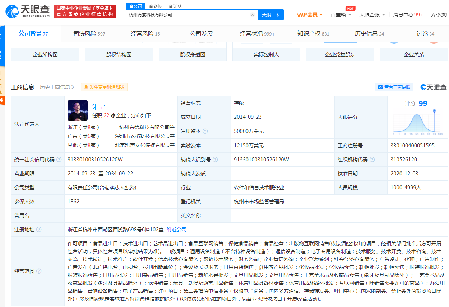Click company type 有限责任公司(台港澳法人独资)
449x307 pixels.
102,188
